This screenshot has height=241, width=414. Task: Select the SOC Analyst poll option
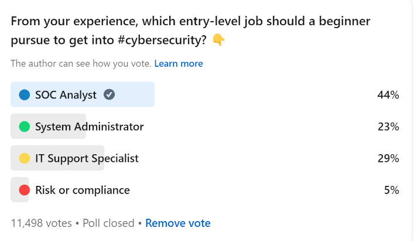point(204,94)
